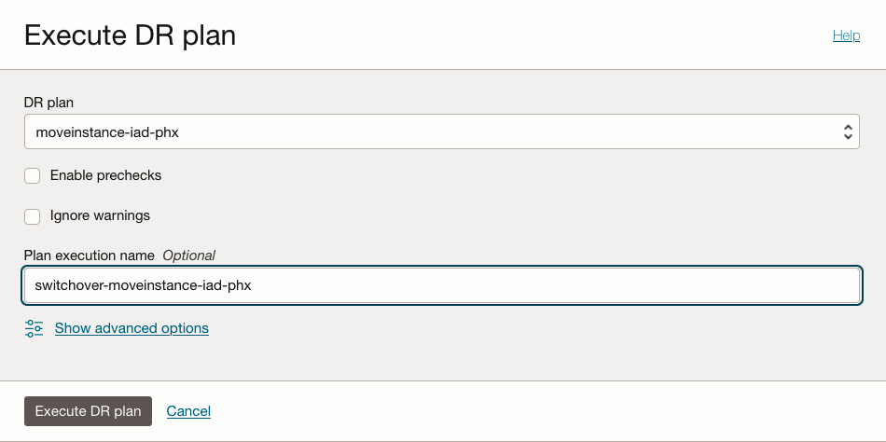Click the 'Enable prechecks' label text

click(x=105, y=175)
